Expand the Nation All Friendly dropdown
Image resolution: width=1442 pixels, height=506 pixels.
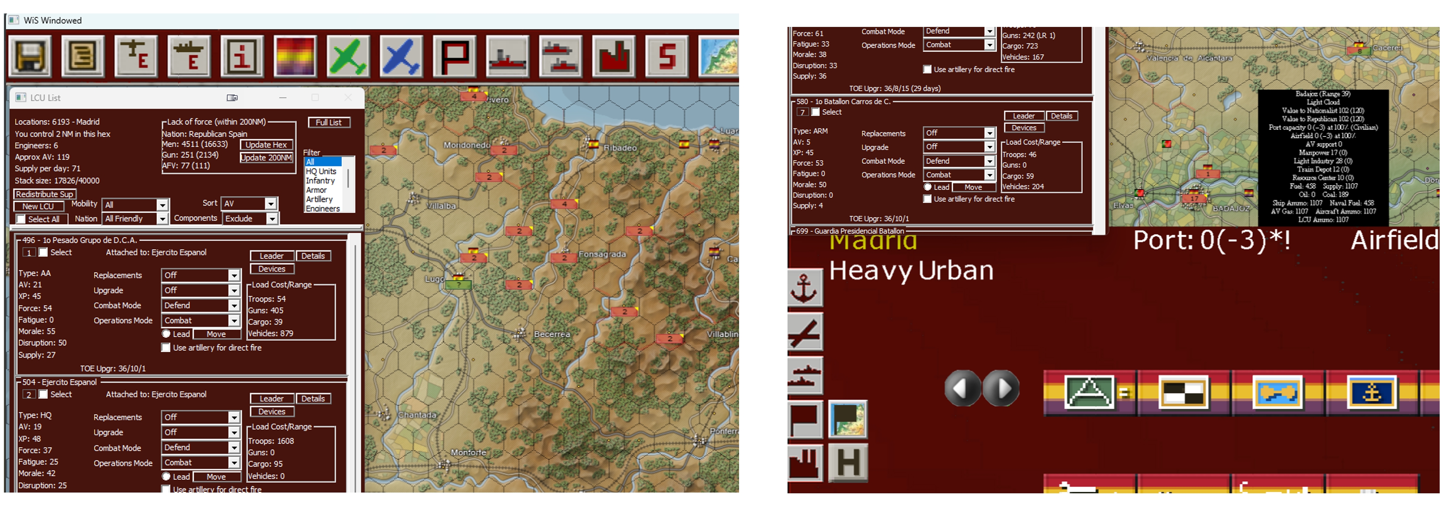(162, 219)
